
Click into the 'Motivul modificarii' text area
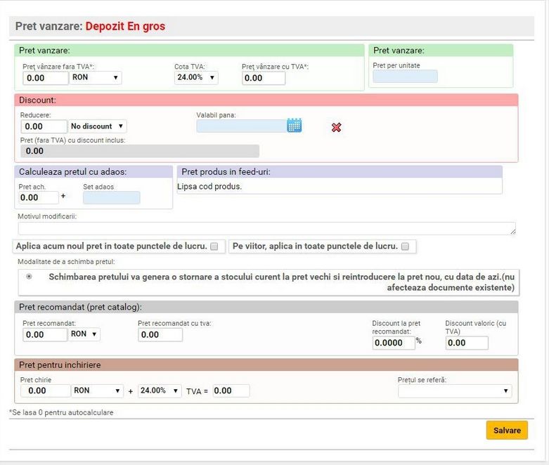coord(266,228)
